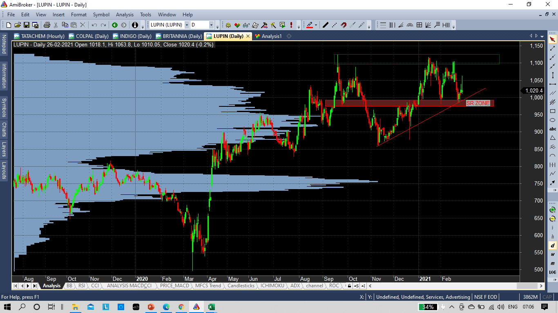
Task: Open the Windows Start menu
Action: tap(7, 307)
